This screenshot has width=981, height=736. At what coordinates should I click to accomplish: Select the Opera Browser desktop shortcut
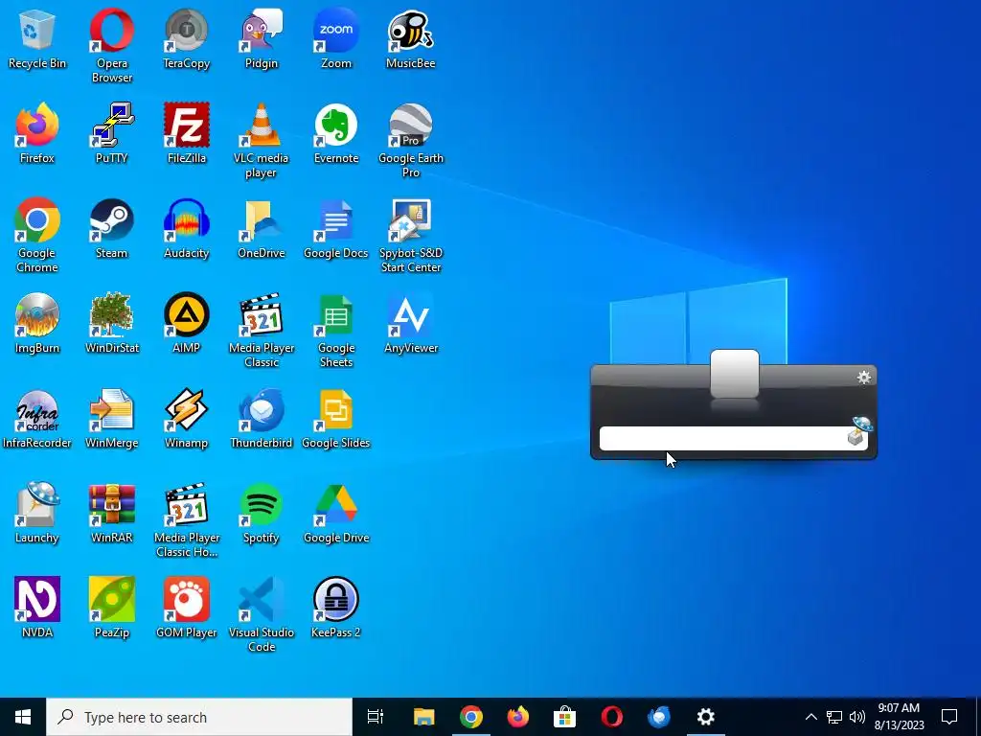click(112, 46)
